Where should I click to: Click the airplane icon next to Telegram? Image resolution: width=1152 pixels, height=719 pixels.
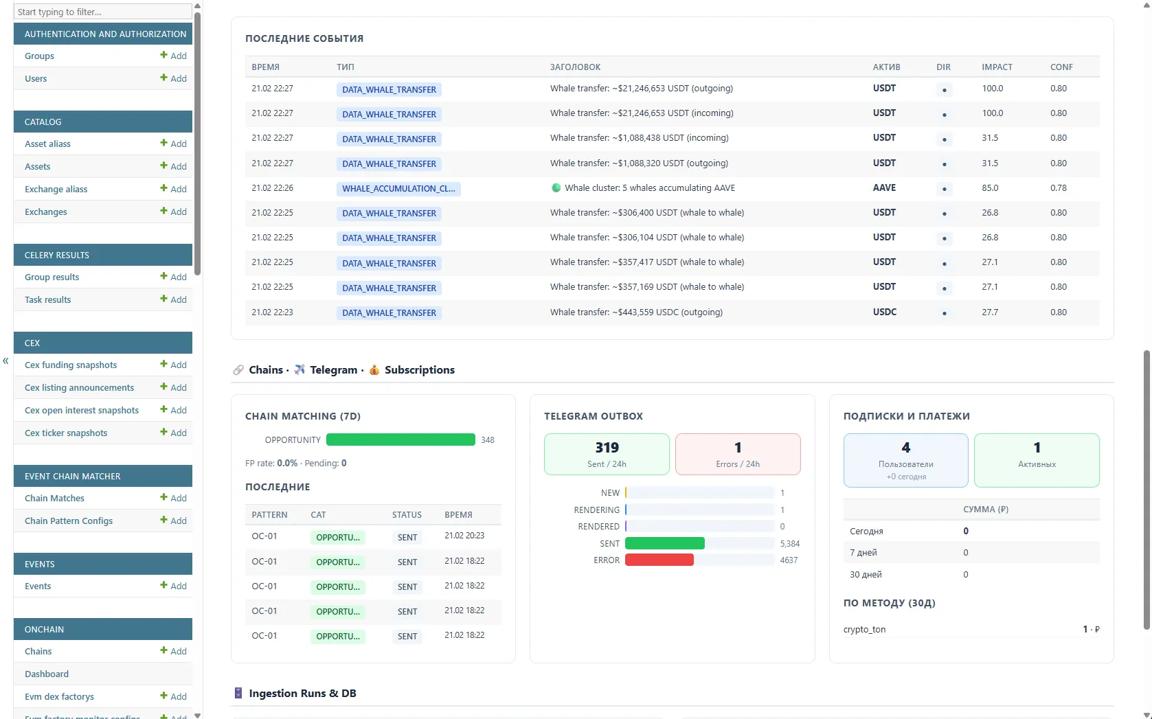[x=299, y=369]
